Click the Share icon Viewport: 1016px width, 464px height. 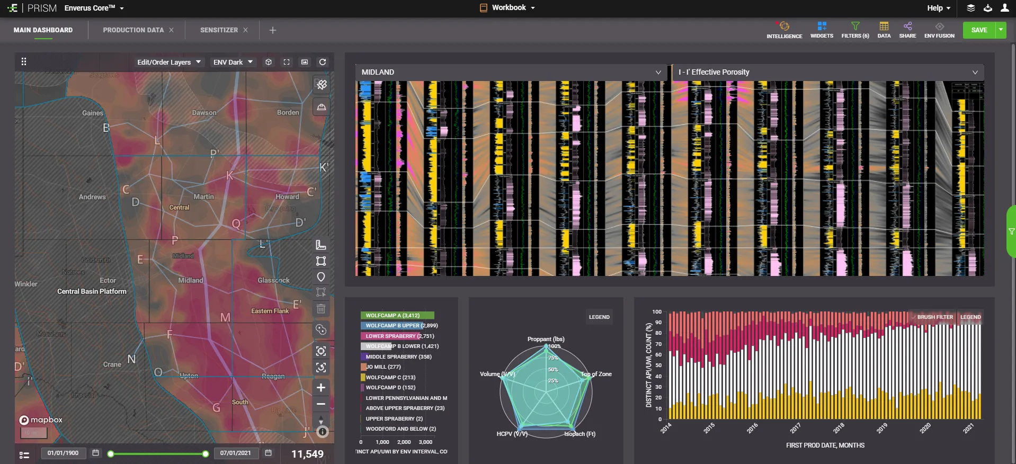907,30
